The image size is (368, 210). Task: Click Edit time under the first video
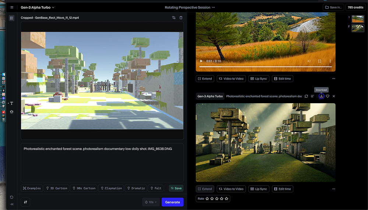pyautogui.click(x=282, y=79)
